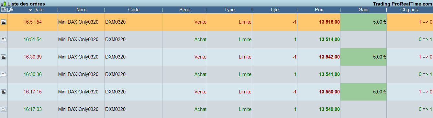Open details icon for 16:17:15 Vente order
433x118 pixels.
4,92
